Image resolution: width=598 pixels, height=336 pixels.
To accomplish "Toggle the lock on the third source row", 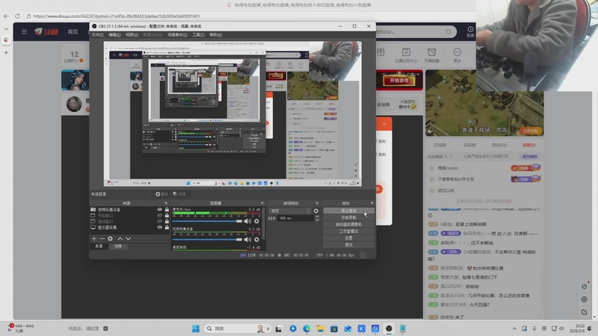I will (167, 221).
